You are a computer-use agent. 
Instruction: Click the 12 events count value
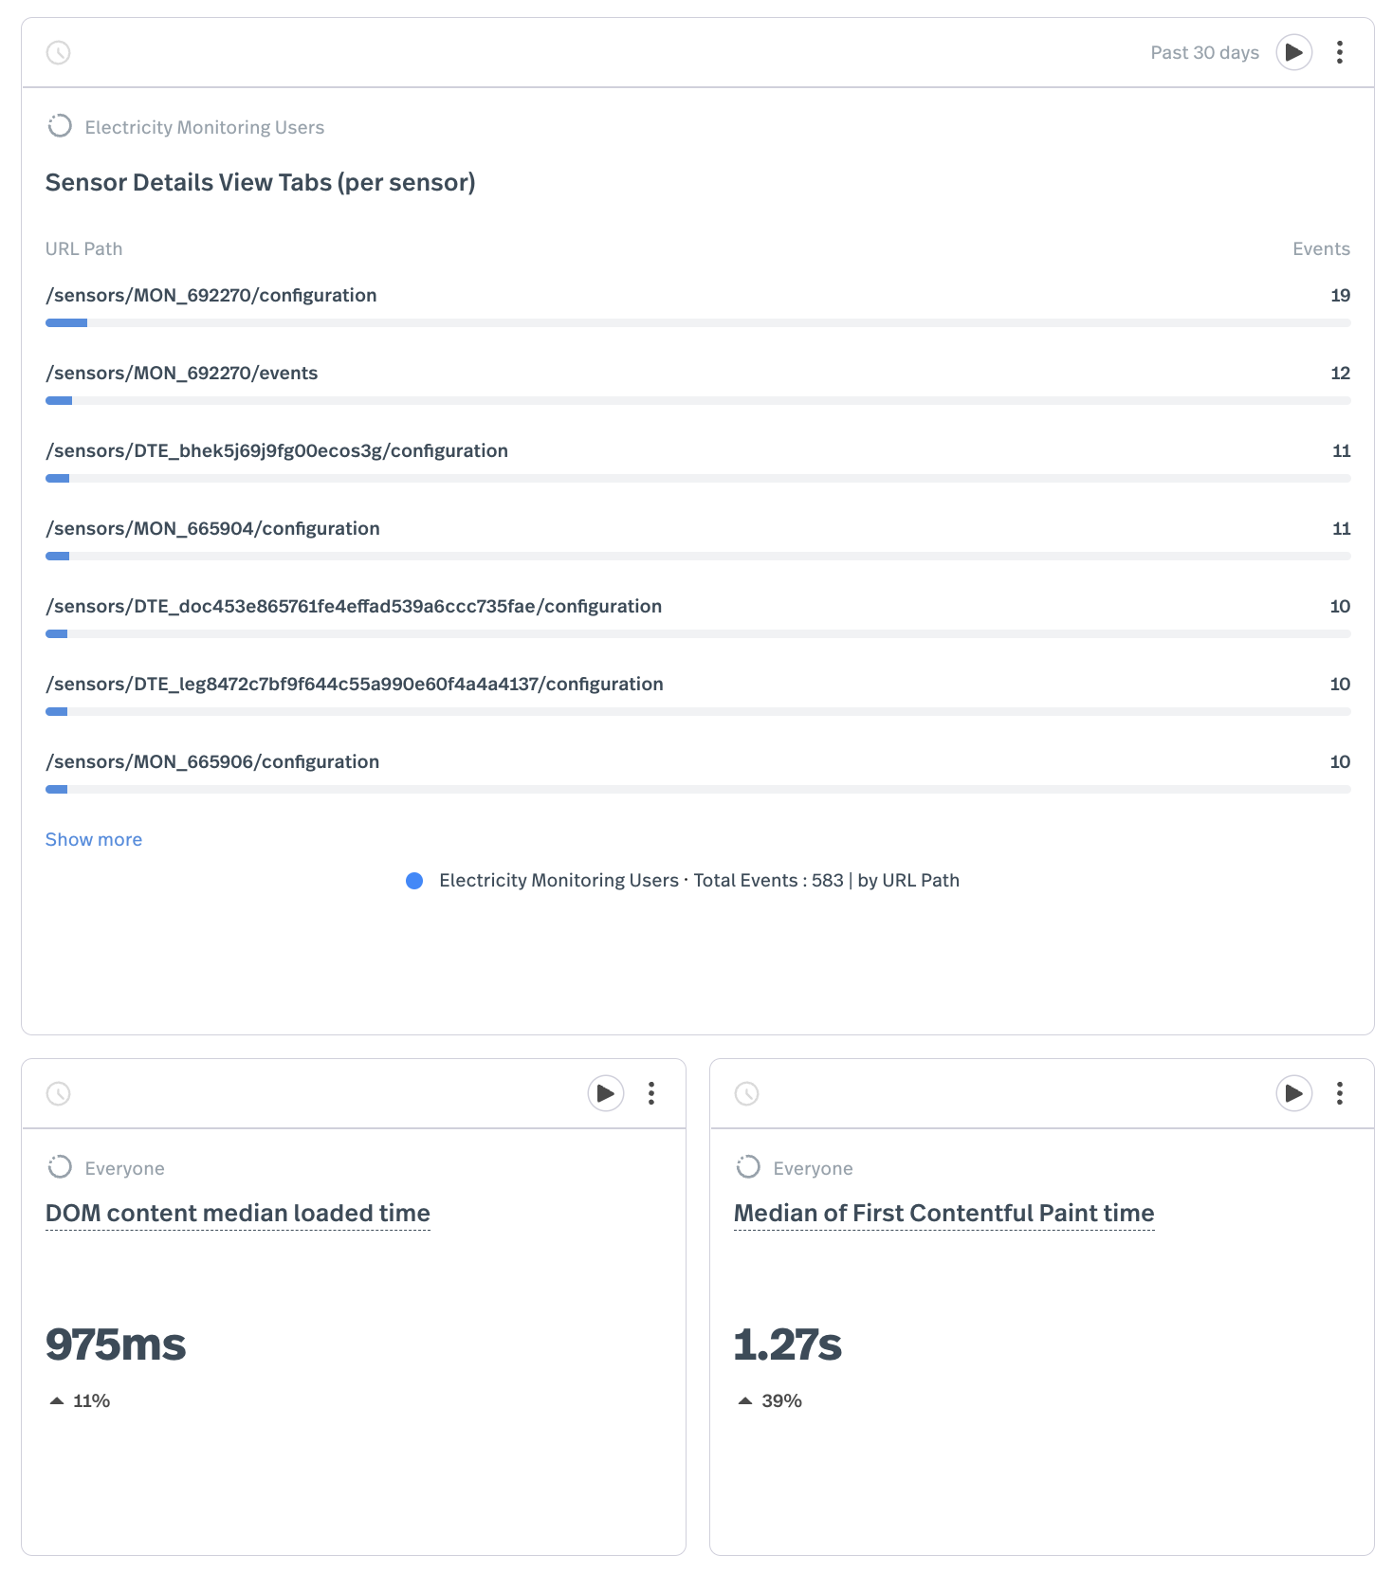[x=1340, y=373]
